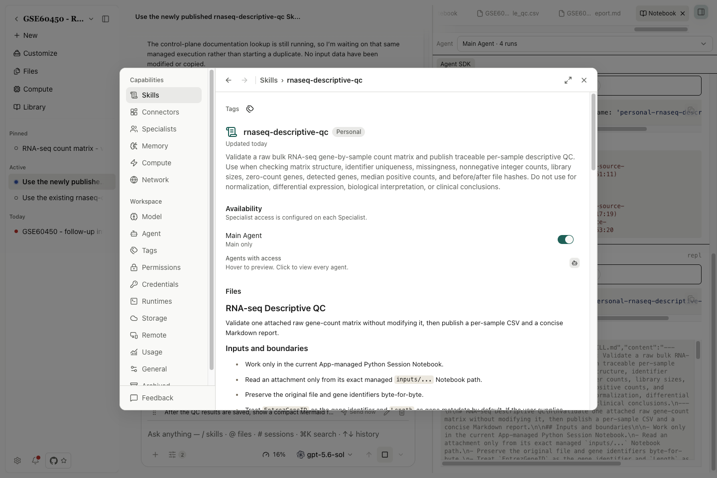Click the tab strip horizontal scrollbar
This screenshot has width=717, height=478.
tap(661, 29)
